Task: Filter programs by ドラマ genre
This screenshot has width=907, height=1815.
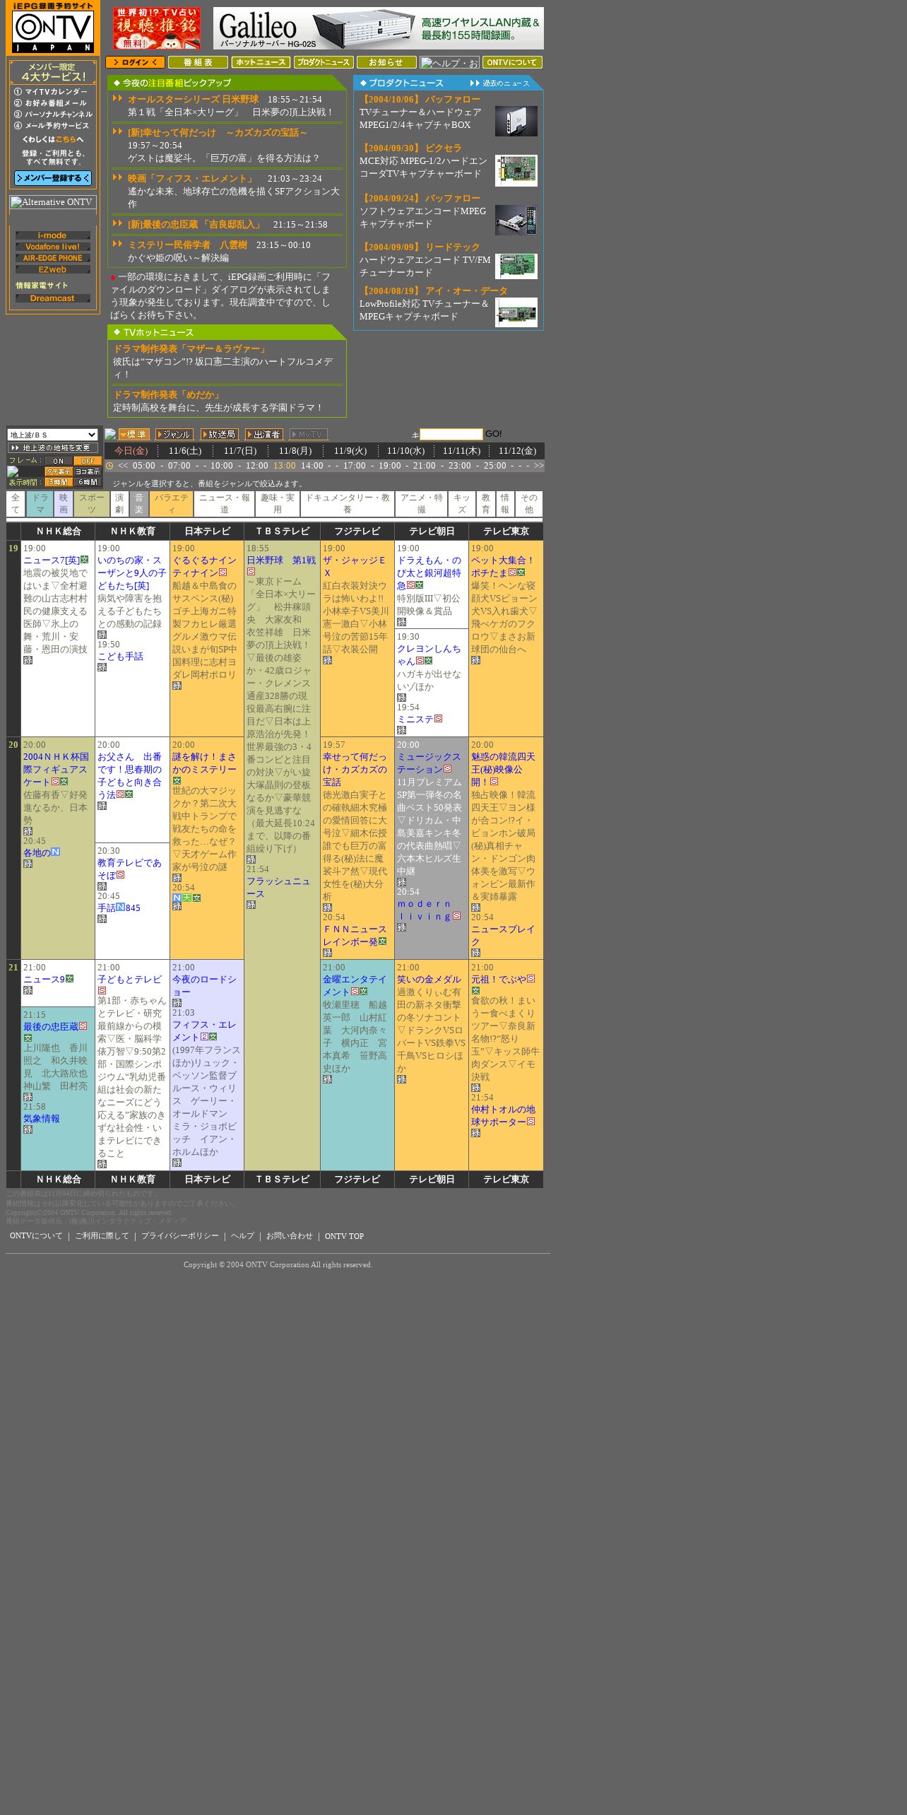Action: click(40, 504)
